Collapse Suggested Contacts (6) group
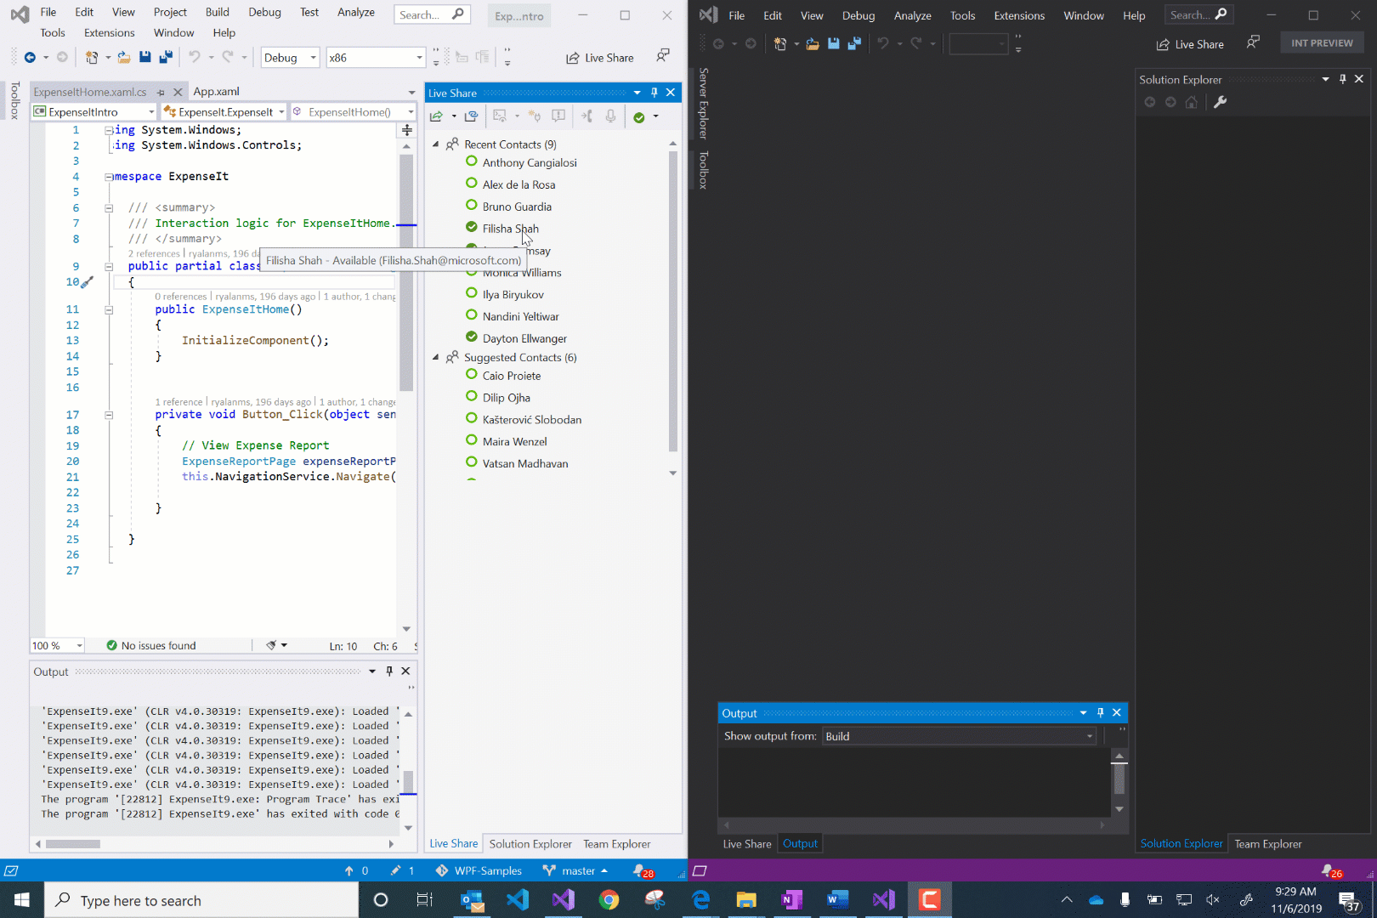Viewport: 1377px width, 918px height. 436,358
